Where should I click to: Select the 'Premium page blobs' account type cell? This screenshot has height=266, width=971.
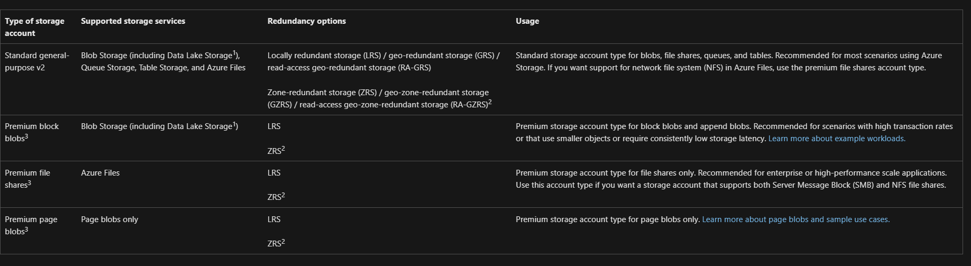pos(31,225)
